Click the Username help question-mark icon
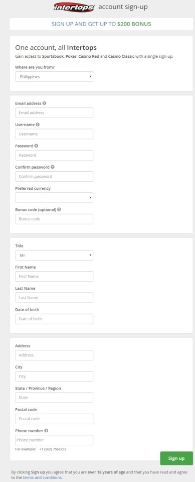The height and width of the screenshot is (482, 195). pos(38,125)
